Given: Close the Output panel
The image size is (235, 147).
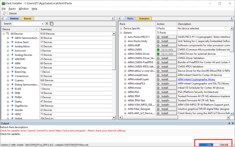Looking at the screenshot, I should tap(233, 123).
